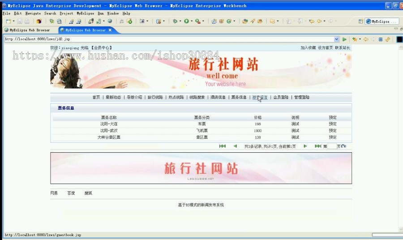403x240 pixels.
Task: Click 预定 in the 沈阳-武汉 row
Action: 333,131
